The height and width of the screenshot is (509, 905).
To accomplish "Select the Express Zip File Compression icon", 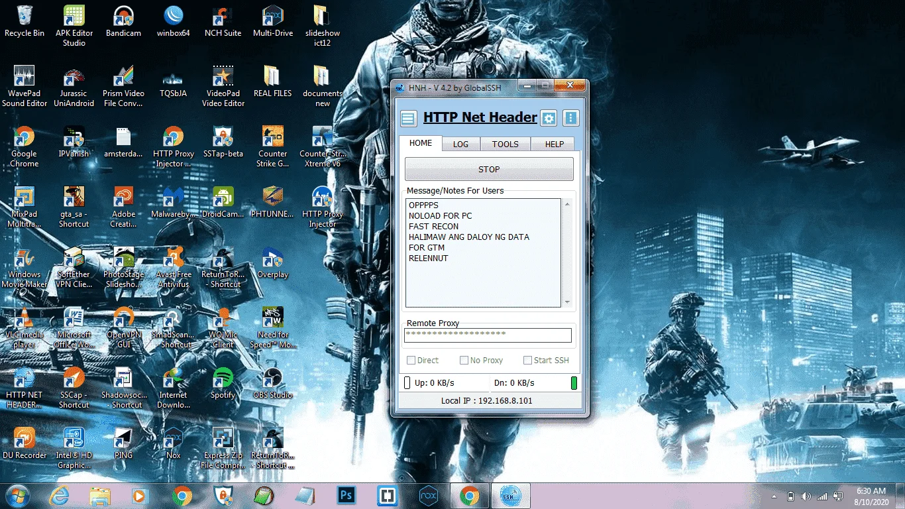I will pyautogui.click(x=223, y=448).
